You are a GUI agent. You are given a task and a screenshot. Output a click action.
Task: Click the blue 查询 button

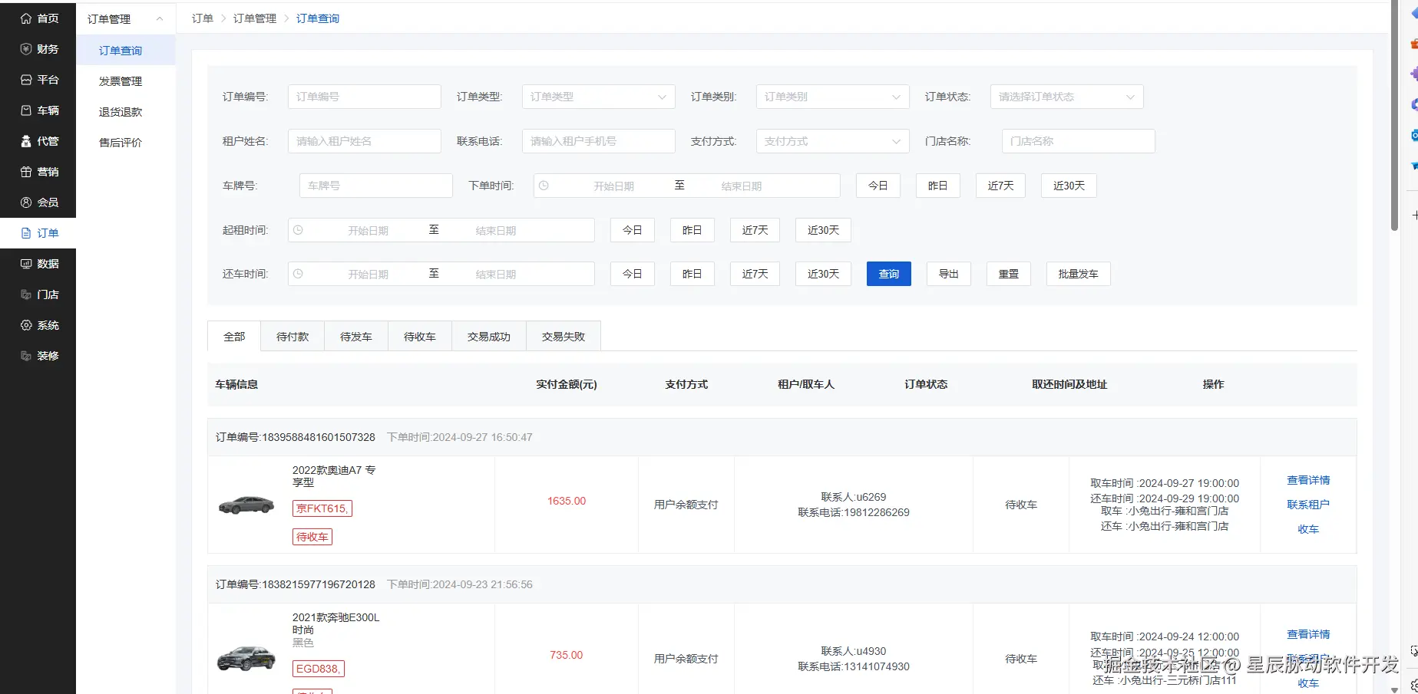pyautogui.click(x=889, y=274)
